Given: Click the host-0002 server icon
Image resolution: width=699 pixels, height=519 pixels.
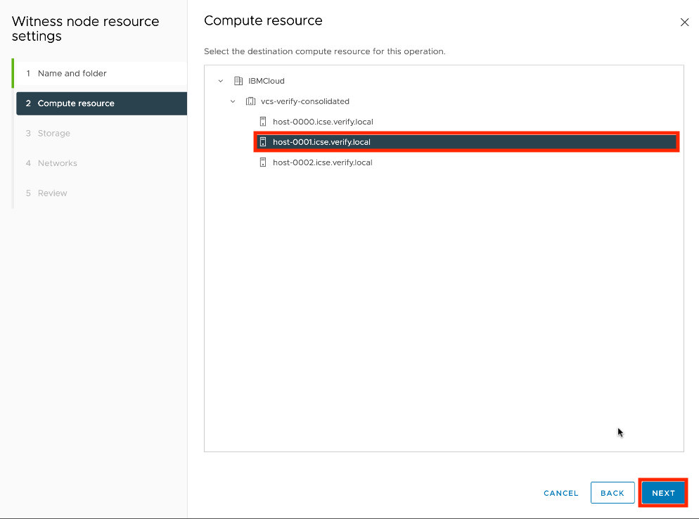Looking at the screenshot, I should [263, 162].
